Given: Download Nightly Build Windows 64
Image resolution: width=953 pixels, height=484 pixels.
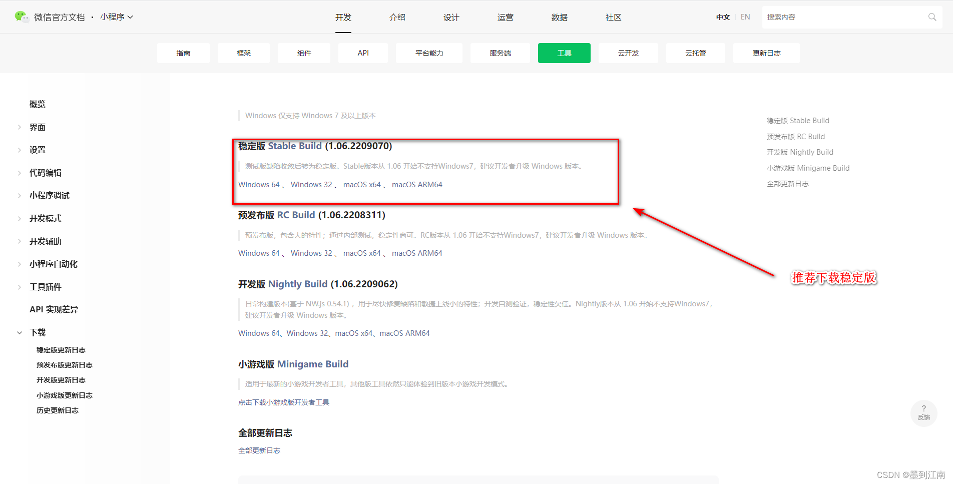Looking at the screenshot, I should tap(259, 333).
